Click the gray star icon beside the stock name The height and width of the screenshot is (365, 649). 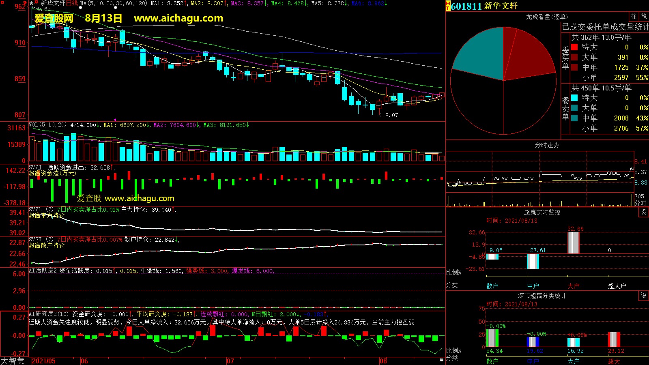coord(32,3)
